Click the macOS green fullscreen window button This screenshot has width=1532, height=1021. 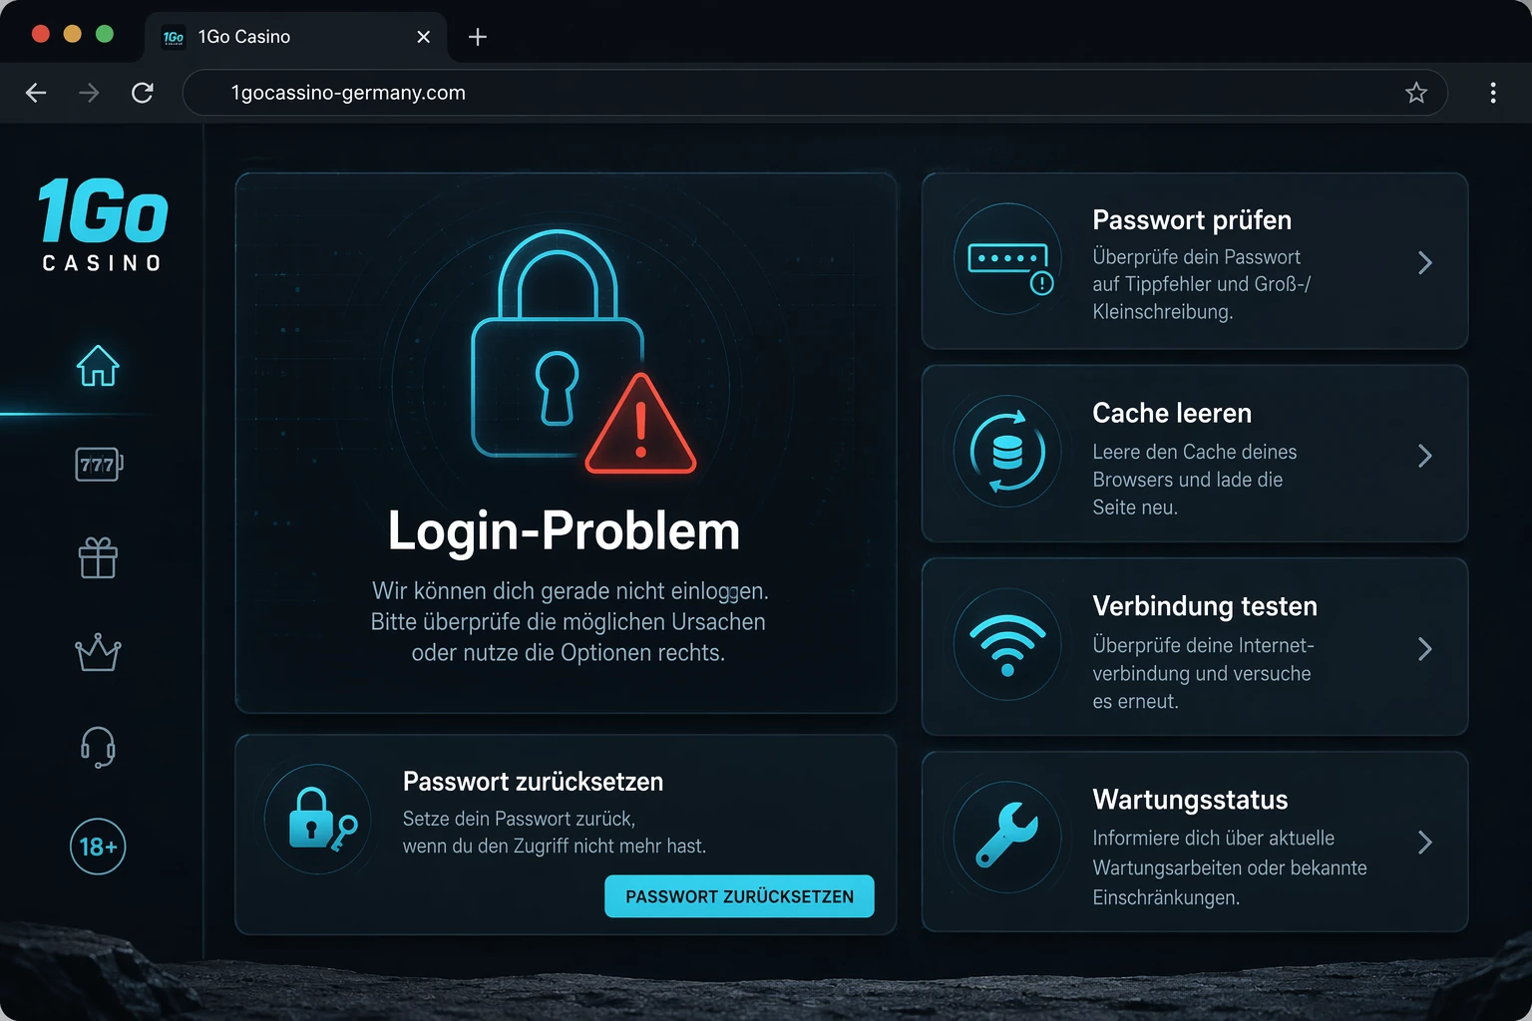tap(104, 34)
